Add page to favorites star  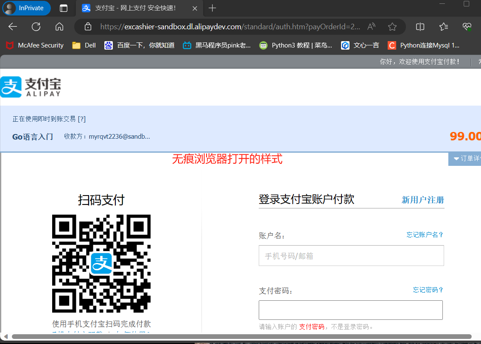tap(392, 27)
